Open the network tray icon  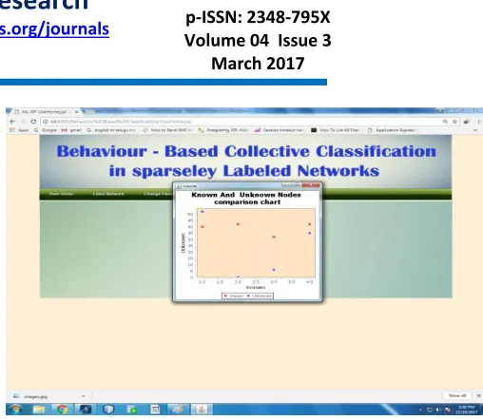point(430,410)
